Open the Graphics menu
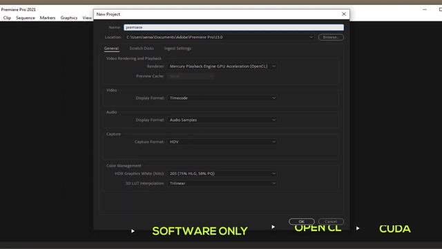Viewport: 442px width, 249px height. [x=69, y=18]
